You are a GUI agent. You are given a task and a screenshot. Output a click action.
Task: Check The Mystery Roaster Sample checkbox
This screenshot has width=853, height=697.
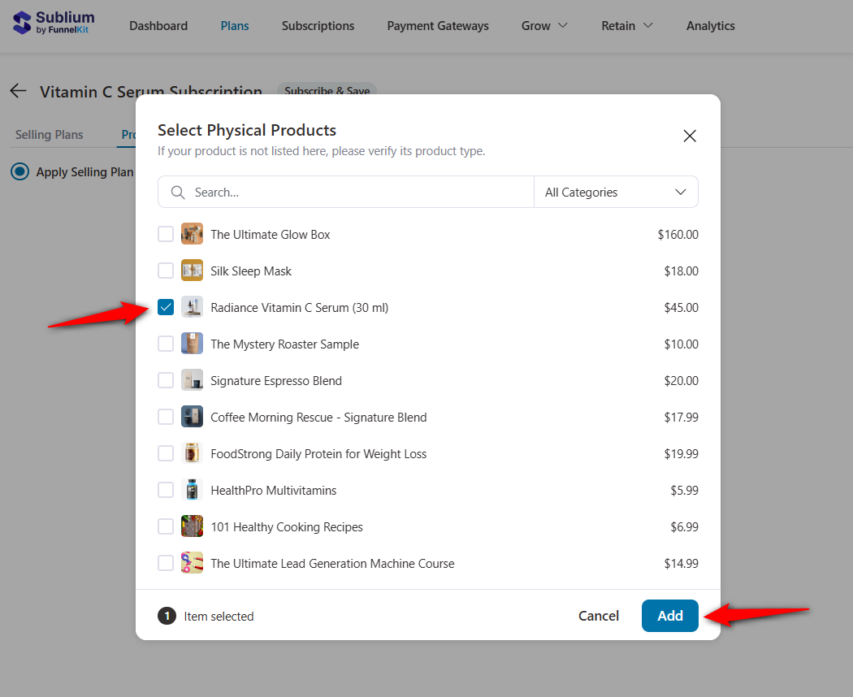[166, 343]
